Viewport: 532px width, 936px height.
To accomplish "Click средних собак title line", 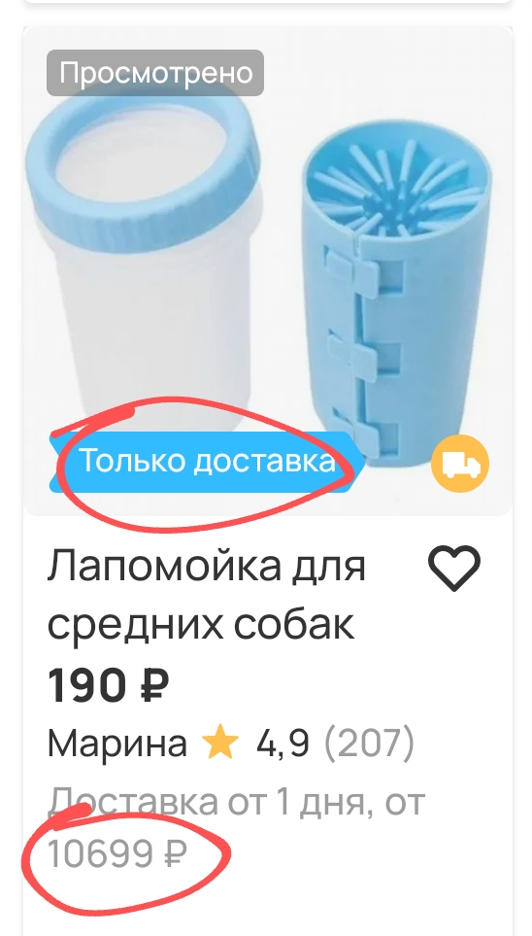I will [201, 624].
